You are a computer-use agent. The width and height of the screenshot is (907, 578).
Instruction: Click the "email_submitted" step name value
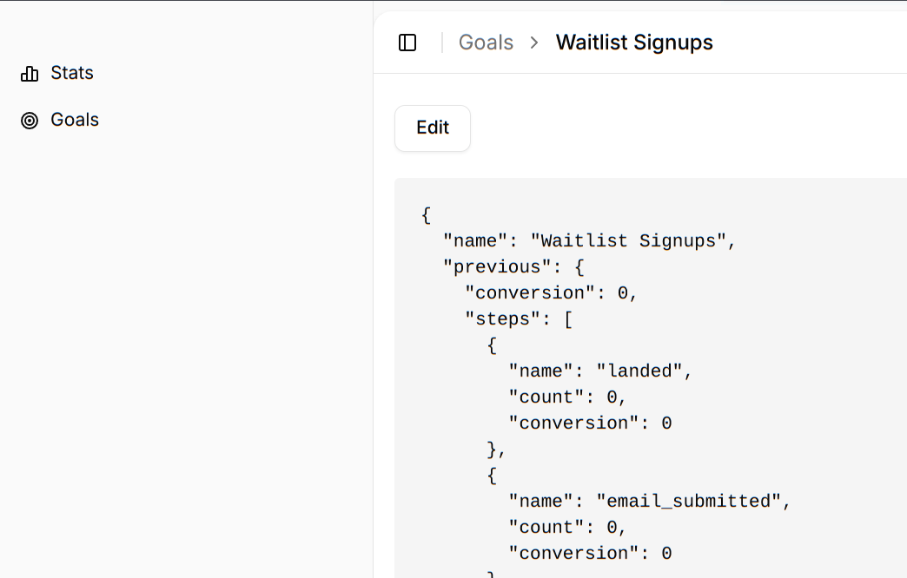(x=692, y=501)
